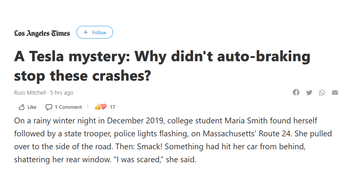Share article via WhatsApp

[322, 92]
